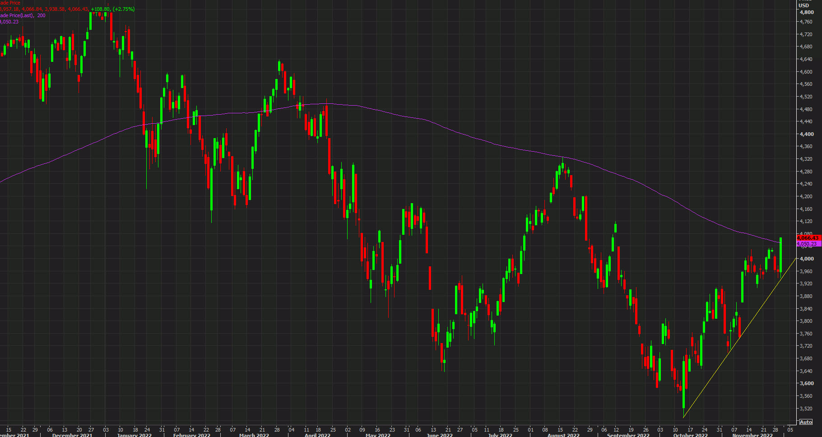Click the magenta 4,050.23 value in legend
822x437 pixels.
pos(9,22)
